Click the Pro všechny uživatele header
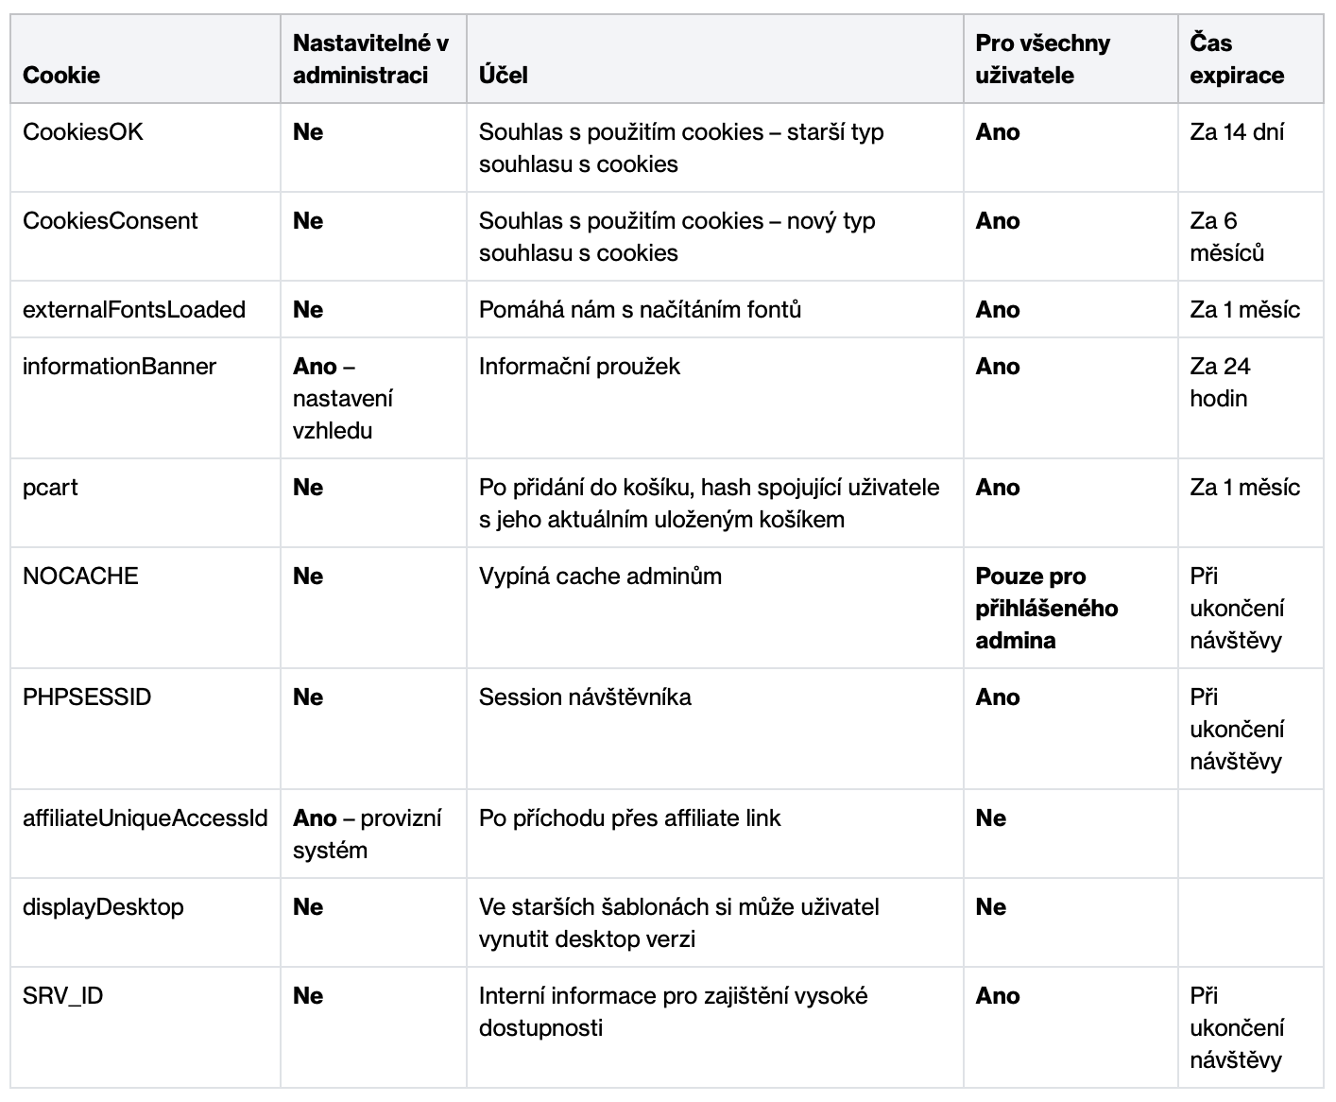This screenshot has height=1102, width=1336. tap(1042, 59)
